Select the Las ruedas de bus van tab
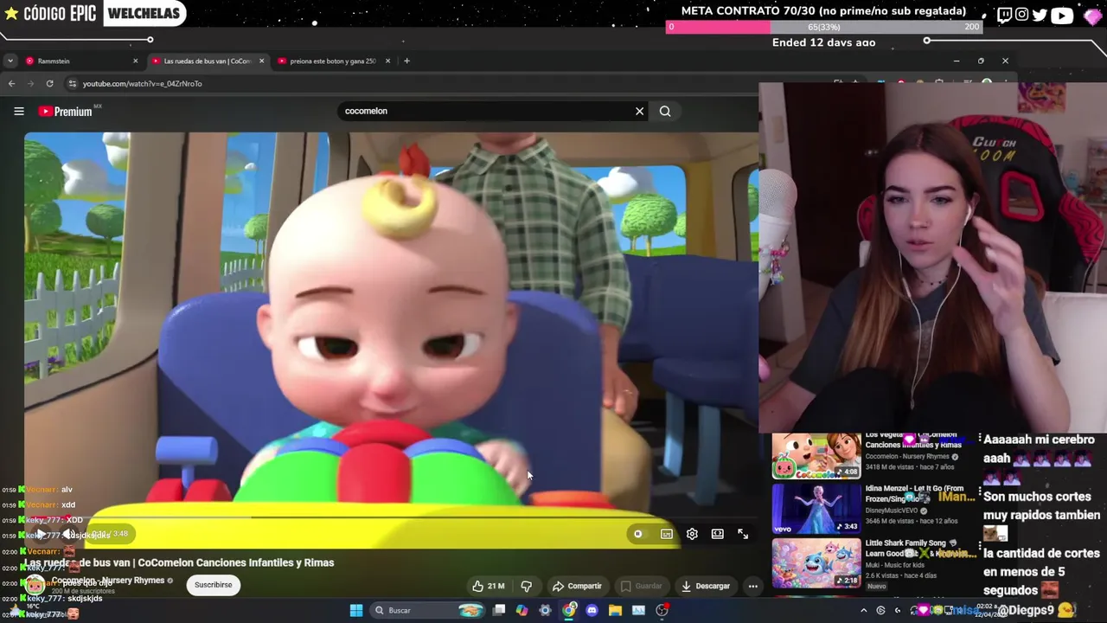1107x623 pixels. point(207,61)
